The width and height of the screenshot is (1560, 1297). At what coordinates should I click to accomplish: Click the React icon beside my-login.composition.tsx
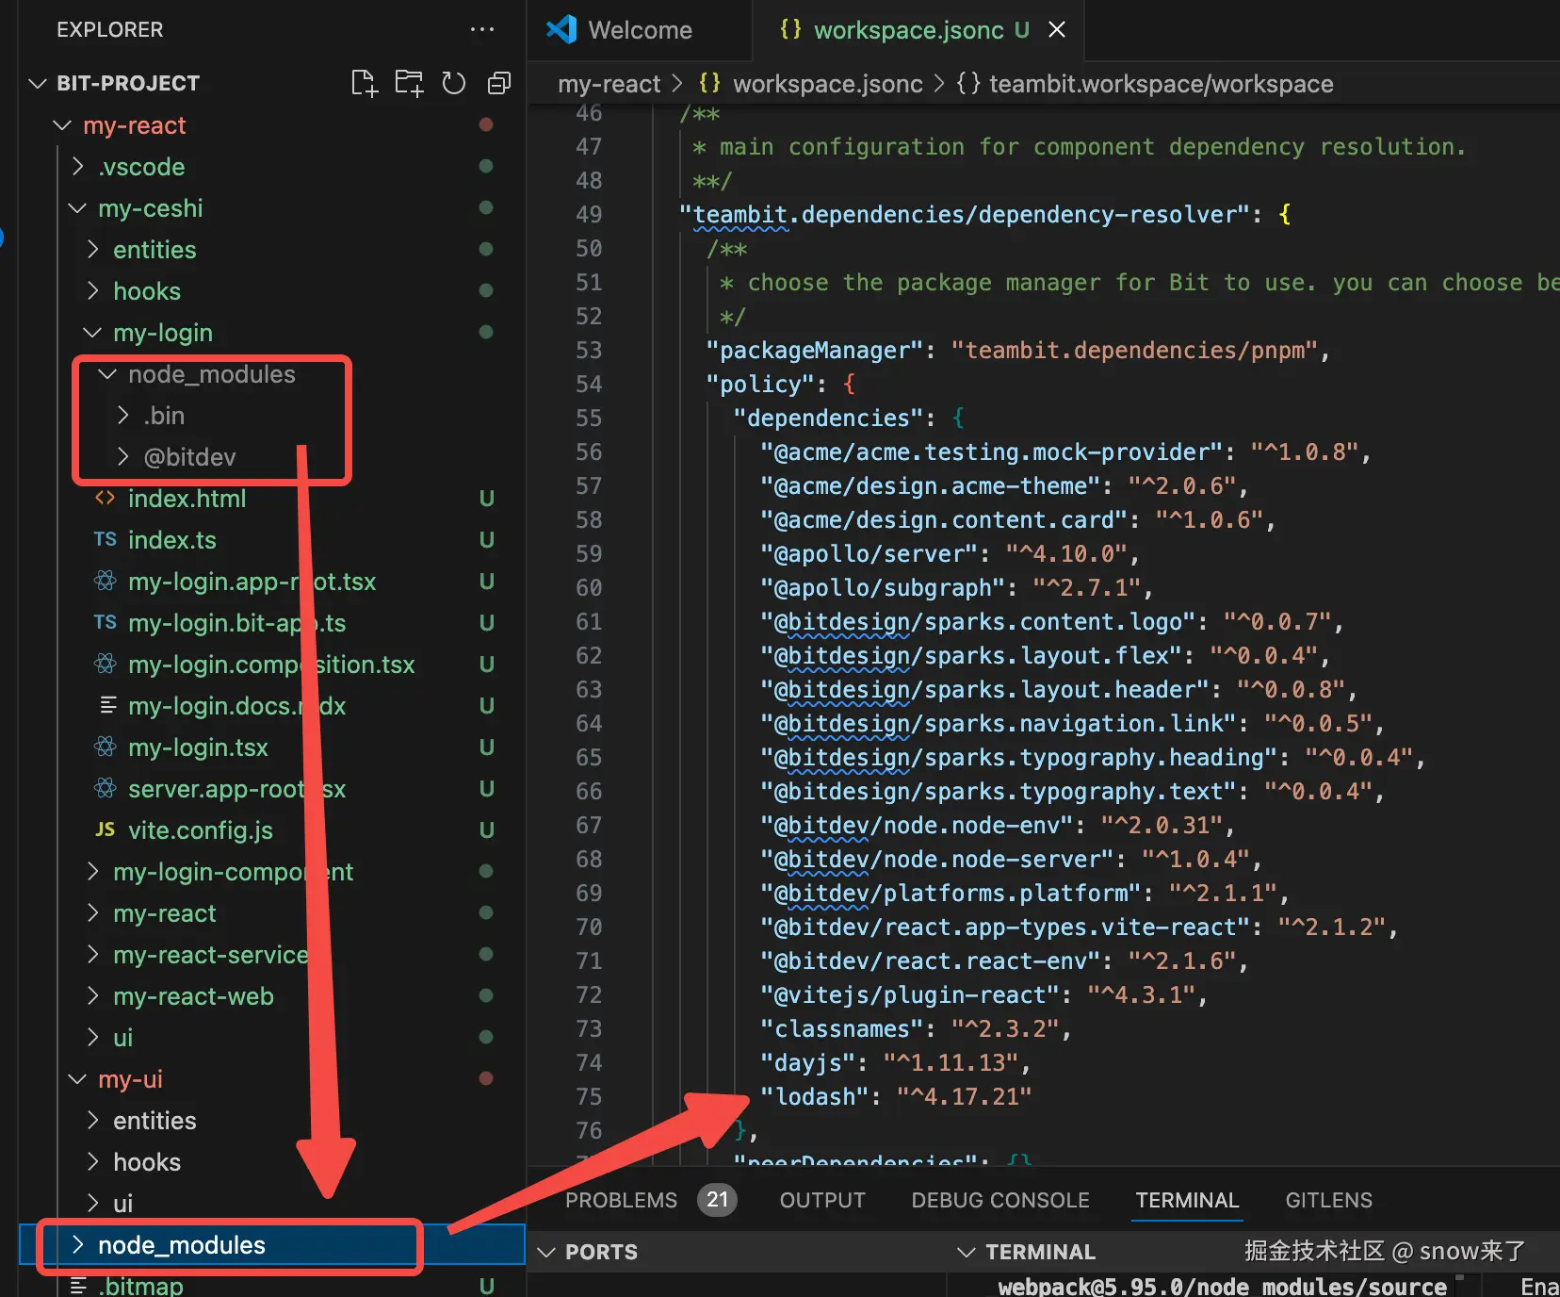click(x=106, y=664)
